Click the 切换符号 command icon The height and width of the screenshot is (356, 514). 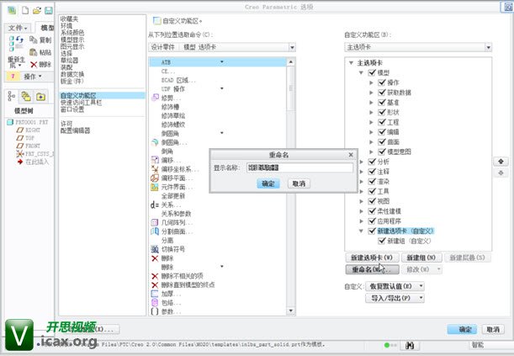point(155,249)
